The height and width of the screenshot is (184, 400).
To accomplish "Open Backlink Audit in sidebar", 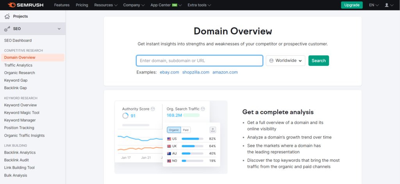I will [16, 160].
